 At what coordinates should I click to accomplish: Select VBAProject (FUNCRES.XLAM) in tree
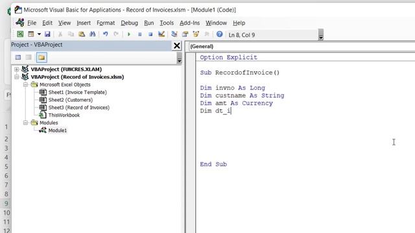pos(66,69)
